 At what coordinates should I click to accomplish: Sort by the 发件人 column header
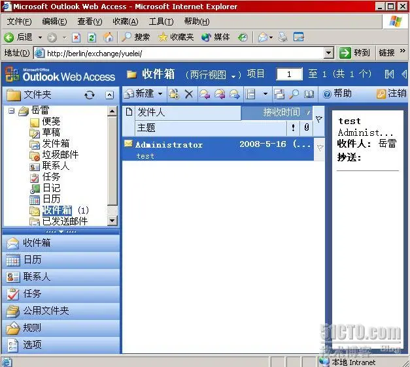click(x=188, y=113)
